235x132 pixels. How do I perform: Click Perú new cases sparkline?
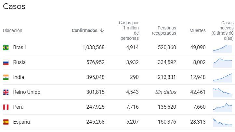pos(222,107)
